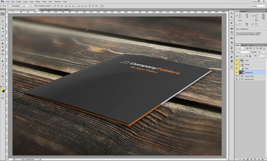Open the Filter menu

point(44,1)
